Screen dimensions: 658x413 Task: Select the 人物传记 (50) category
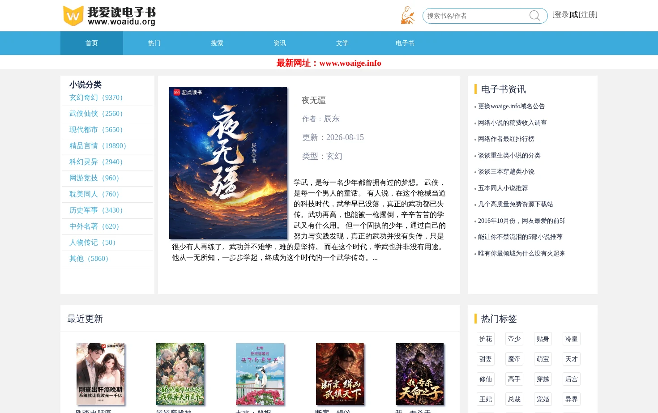94,243
